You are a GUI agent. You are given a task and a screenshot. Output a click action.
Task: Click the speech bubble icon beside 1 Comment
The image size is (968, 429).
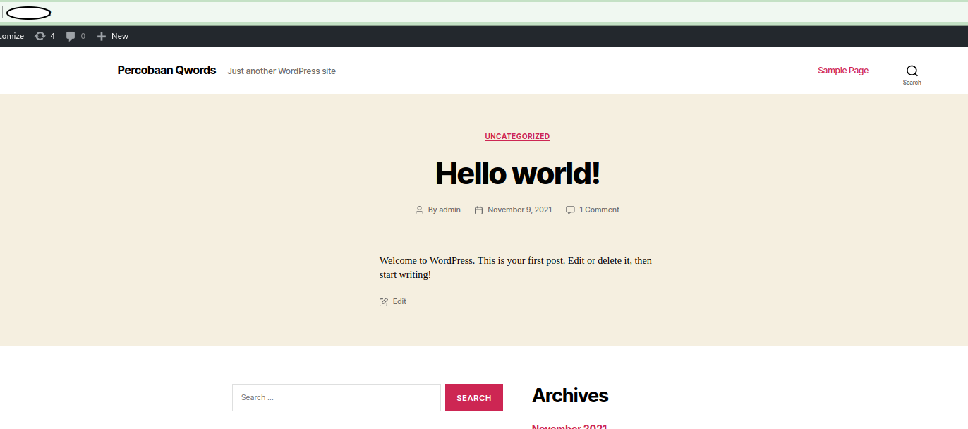[x=570, y=210]
